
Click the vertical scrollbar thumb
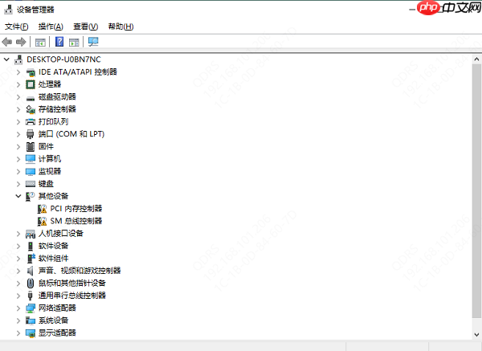(x=476, y=191)
